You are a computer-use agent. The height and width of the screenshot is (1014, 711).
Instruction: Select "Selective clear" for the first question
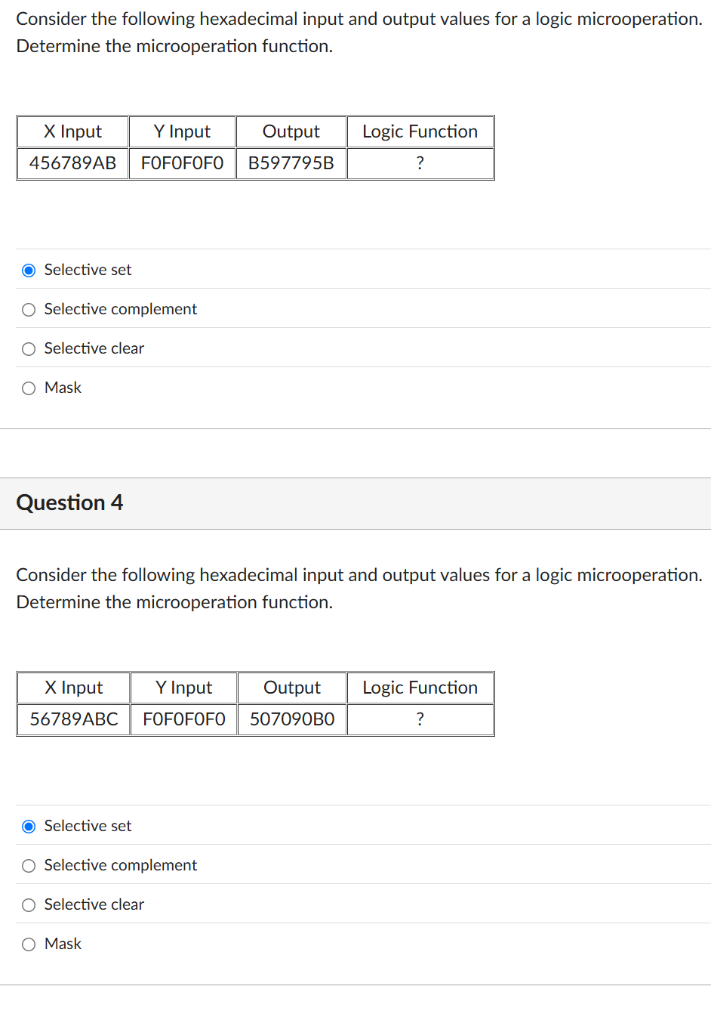28,348
